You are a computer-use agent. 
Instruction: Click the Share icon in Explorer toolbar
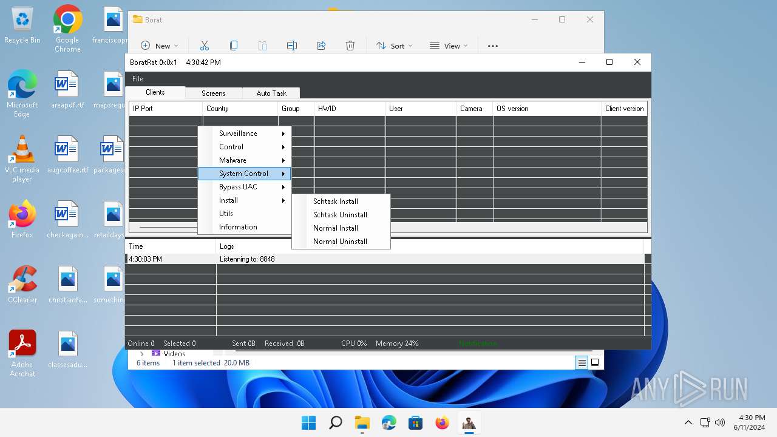[x=321, y=46]
